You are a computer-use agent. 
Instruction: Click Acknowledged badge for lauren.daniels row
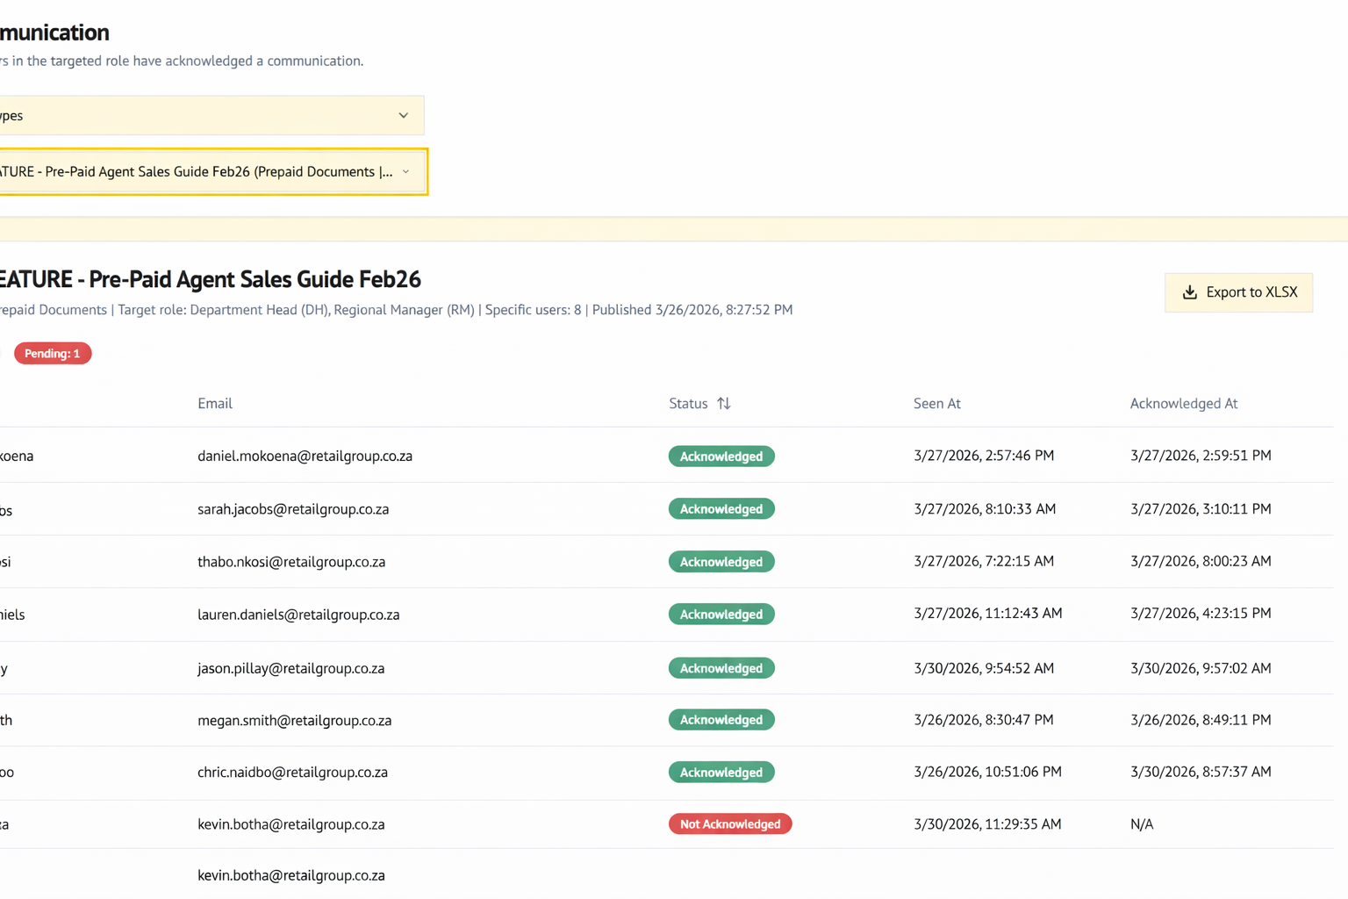[721, 615]
